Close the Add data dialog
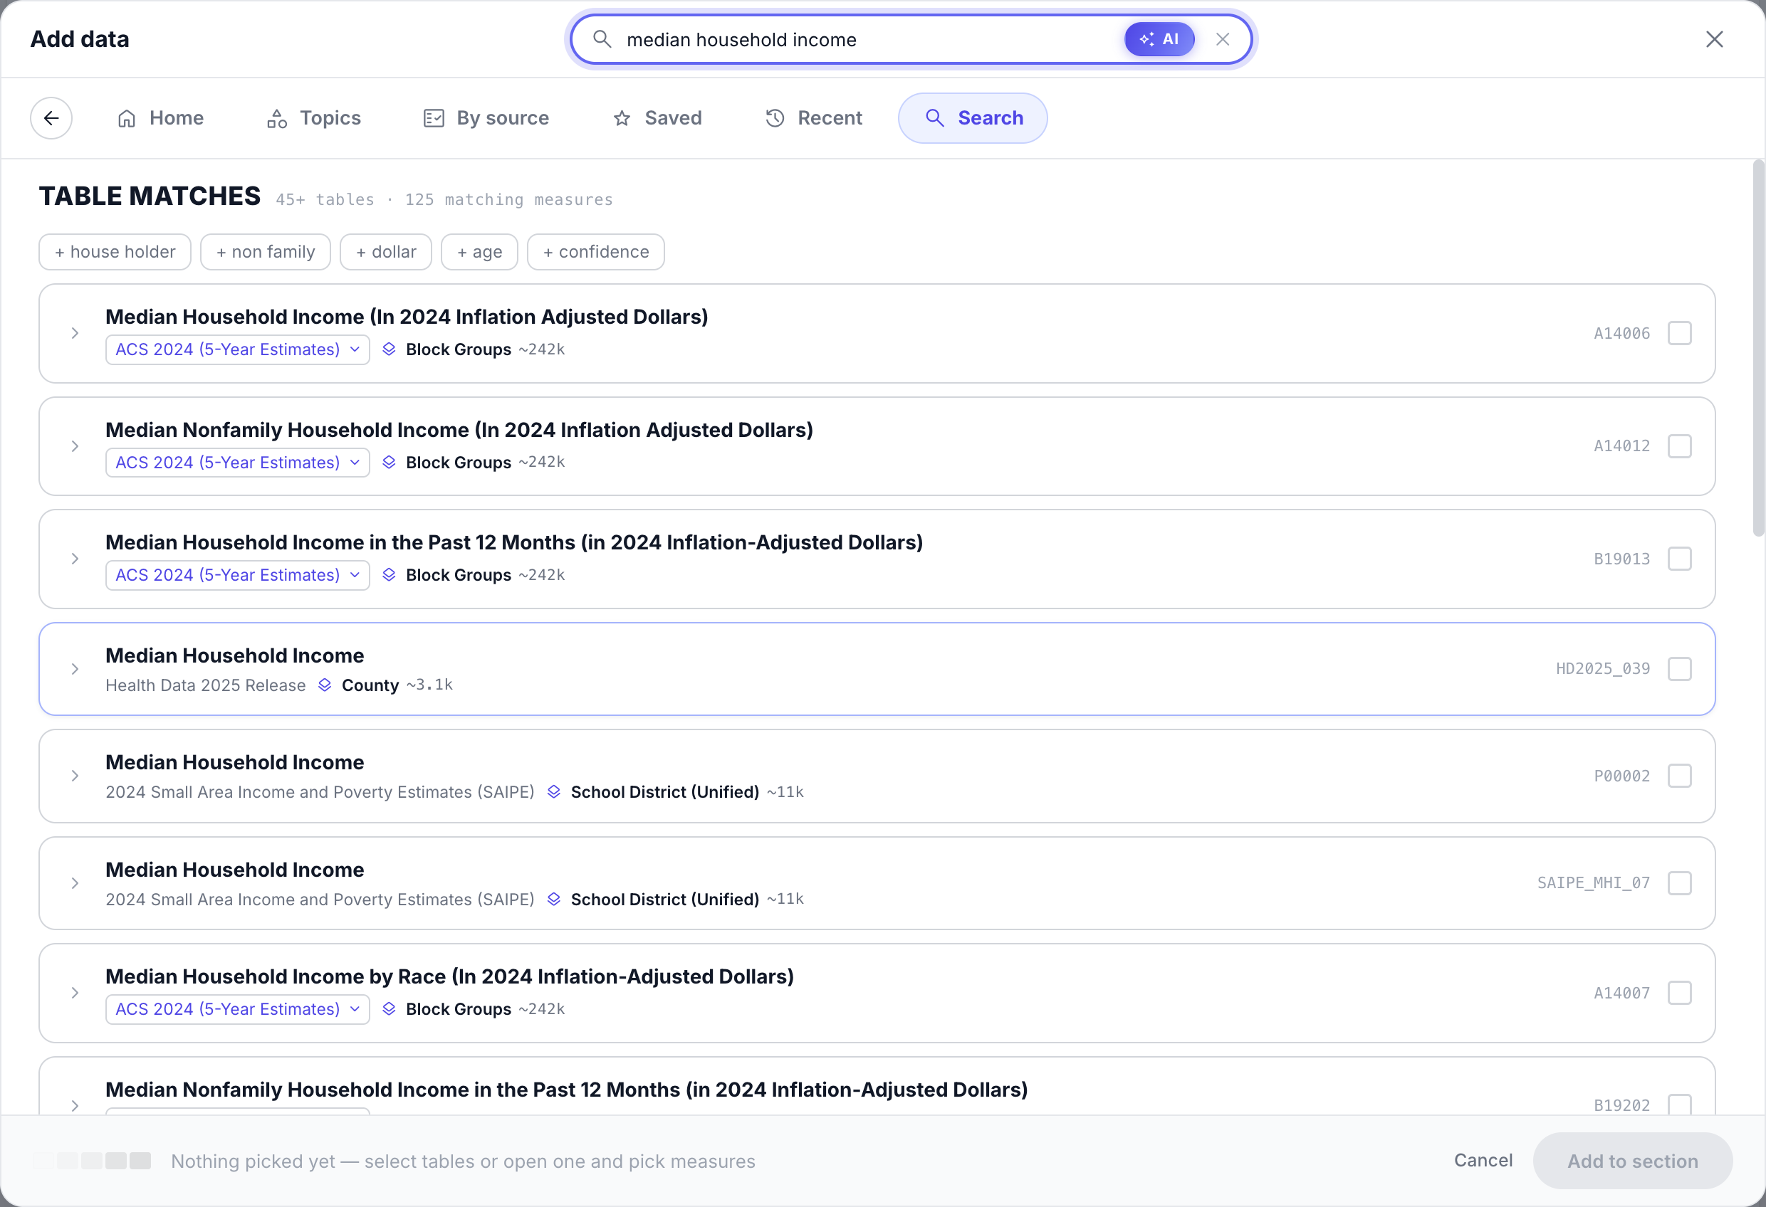 click(x=1713, y=38)
